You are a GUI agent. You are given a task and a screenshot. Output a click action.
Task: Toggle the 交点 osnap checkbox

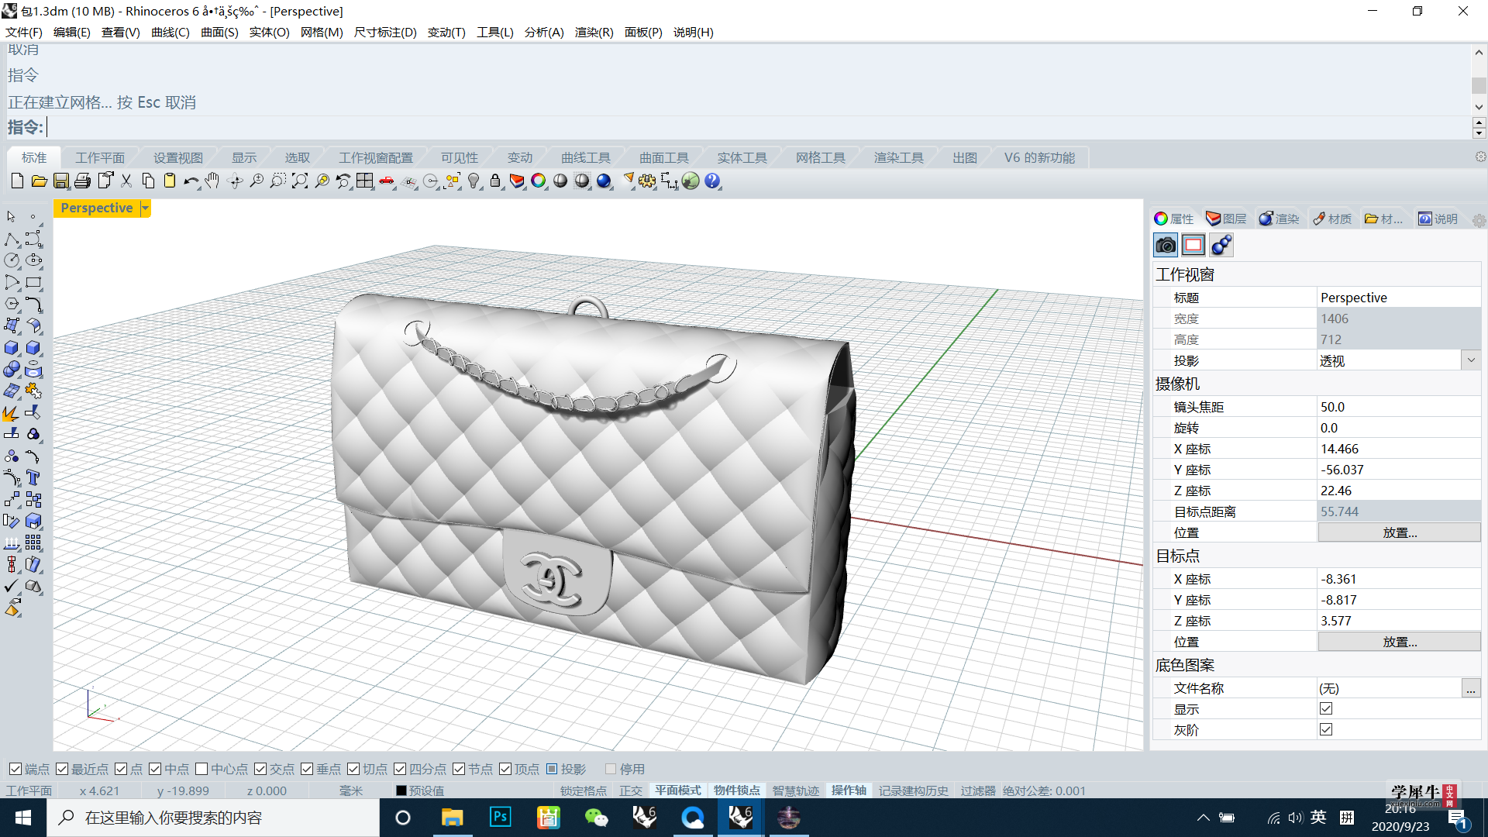click(260, 769)
